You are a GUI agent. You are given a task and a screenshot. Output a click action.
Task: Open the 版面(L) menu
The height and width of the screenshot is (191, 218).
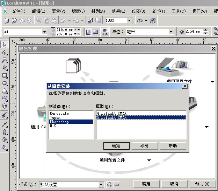[78, 11]
